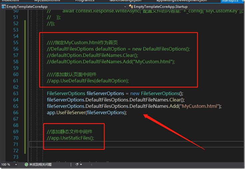The width and height of the screenshot is (245, 169).
Task: Open the launchSettings.json tab
Action: [x=125, y=1]
